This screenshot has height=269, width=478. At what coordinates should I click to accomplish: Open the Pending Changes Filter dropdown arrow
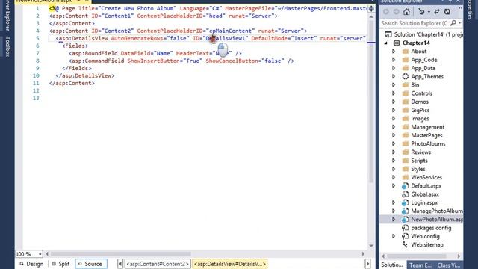[429, 12]
